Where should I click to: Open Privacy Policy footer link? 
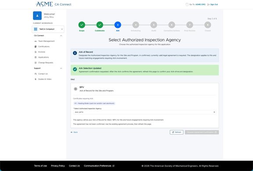tap(58, 166)
